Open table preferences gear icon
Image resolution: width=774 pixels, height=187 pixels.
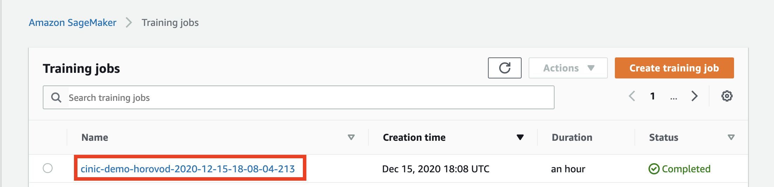727,96
